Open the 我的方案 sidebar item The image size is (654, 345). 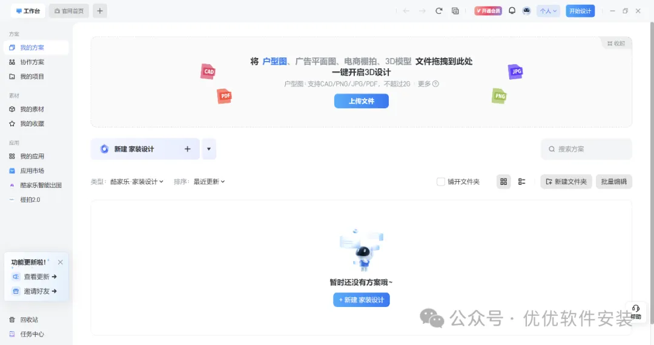point(36,48)
